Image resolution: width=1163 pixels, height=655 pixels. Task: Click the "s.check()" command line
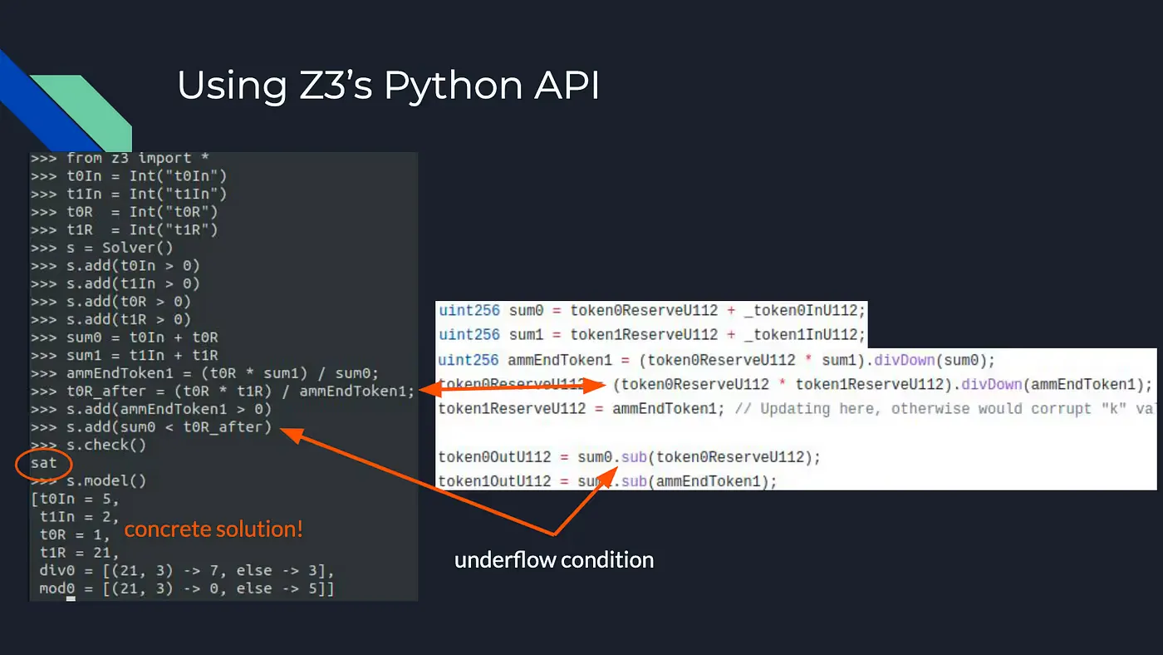point(89,445)
